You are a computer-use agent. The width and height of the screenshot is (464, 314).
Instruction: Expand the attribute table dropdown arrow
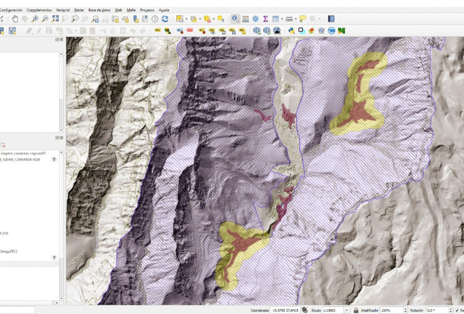coord(282,19)
